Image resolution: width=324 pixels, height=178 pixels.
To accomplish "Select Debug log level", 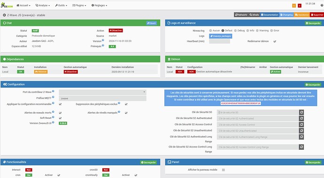I will tap(235, 31).
